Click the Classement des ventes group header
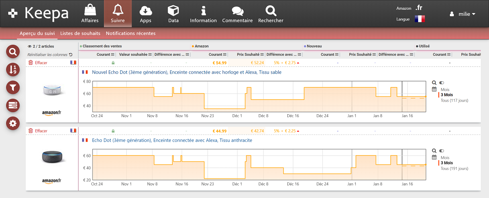This screenshot has height=198, width=489. point(102,46)
